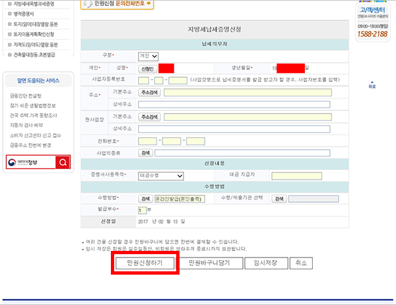Click the 임시저장 button
This screenshot has width=396, height=305.
pyautogui.click(x=266, y=263)
